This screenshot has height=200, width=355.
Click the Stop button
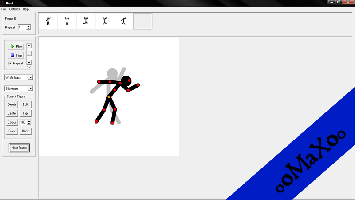click(16, 55)
